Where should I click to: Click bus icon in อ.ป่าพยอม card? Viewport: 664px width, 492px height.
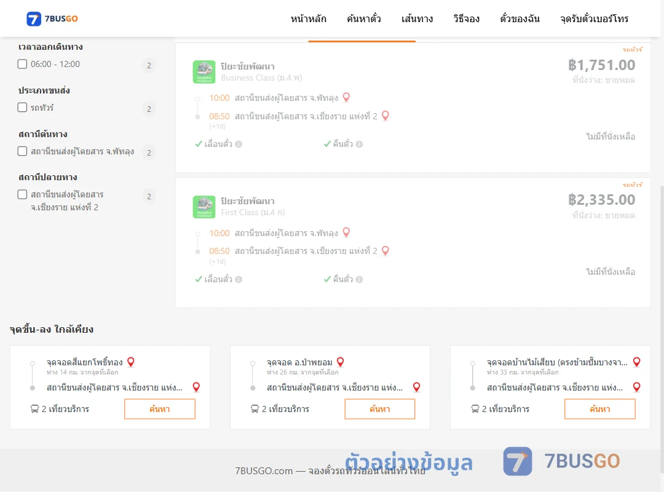coord(255,409)
